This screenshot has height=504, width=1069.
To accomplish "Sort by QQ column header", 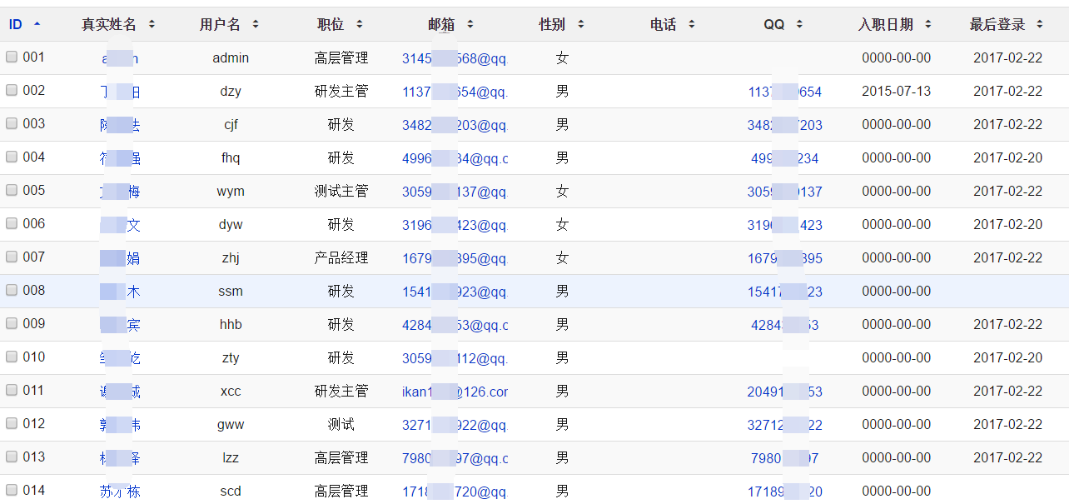I will 783,24.
